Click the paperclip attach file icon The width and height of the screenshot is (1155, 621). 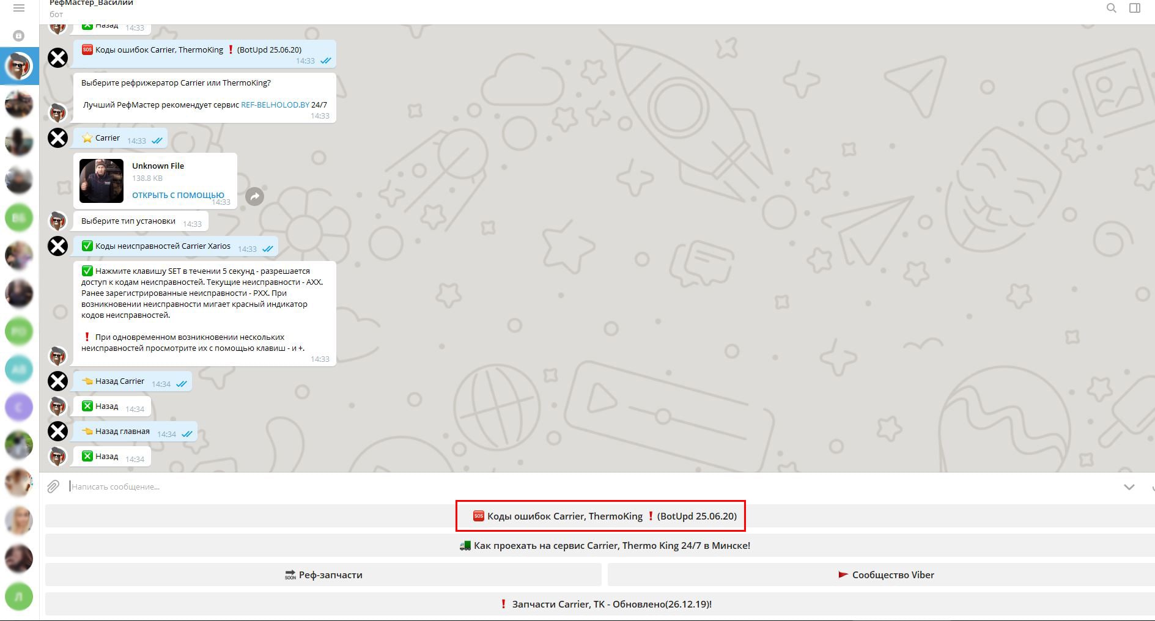(x=53, y=487)
